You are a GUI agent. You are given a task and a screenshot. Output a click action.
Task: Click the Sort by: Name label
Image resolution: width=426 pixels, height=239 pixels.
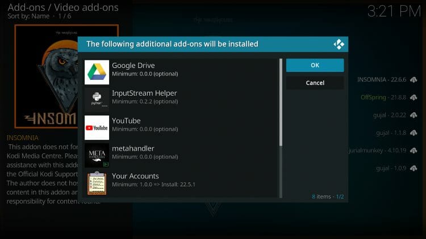click(28, 16)
